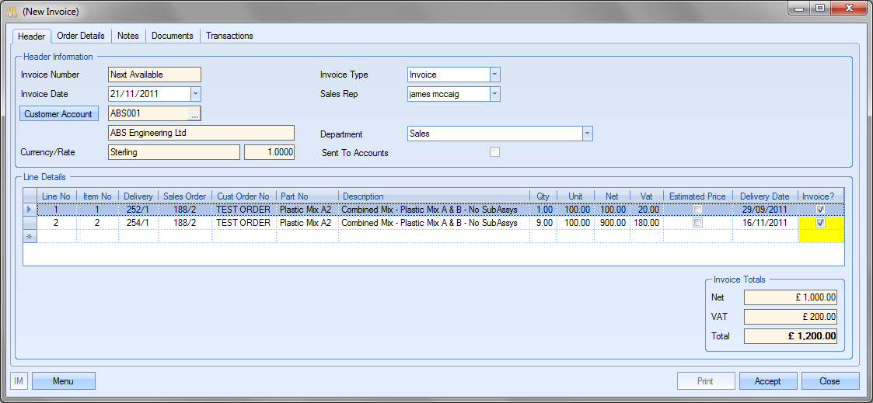Click the application icon in title bar
Image resolution: width=873 pixels, height=403 pixels.
click(x=12, y=12)
